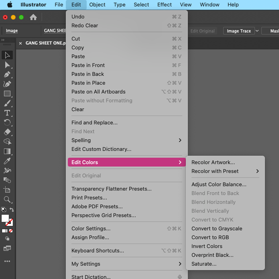Open the Image Trace preset dropdown arrow
This screenshot has height=279, width=279.
click(257, 31)
